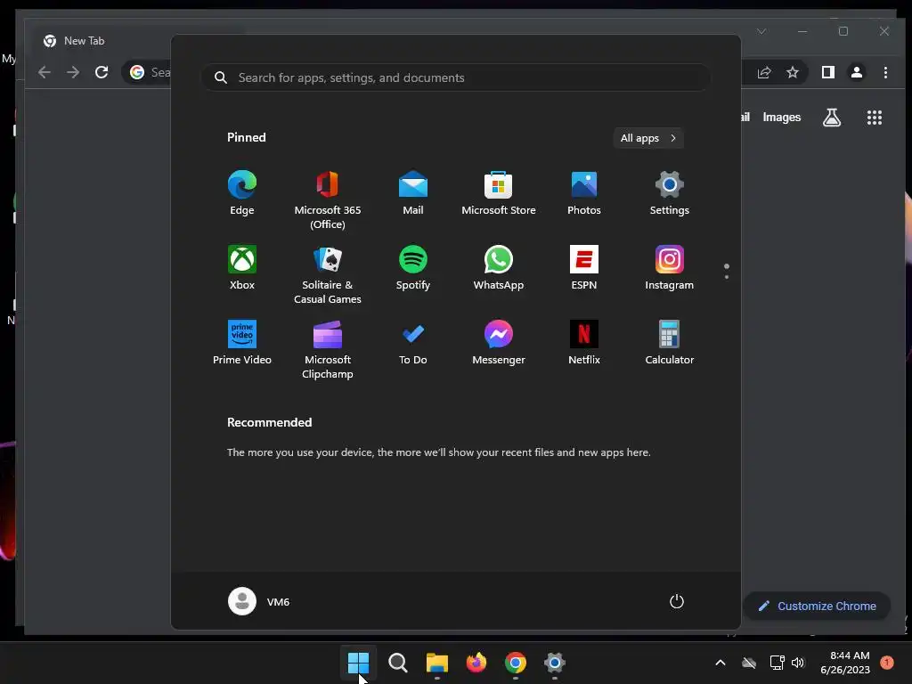Viewport: 912px width, 684px height.
Task: Click the Start menu search field
Action: pyautogui.click(x=456, y=77)
